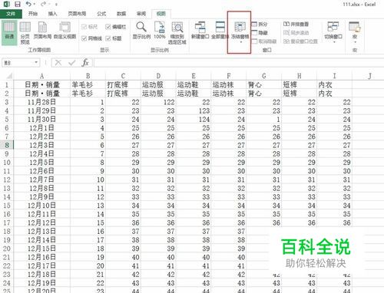The height and width of the screenshot is (293, 384).
Task: Expand the Undo history dropdown arrow
Action: [x=34, y=5]
